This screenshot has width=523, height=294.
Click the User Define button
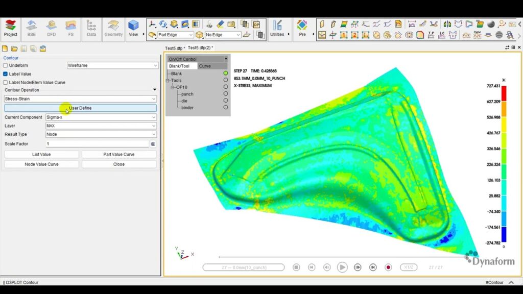click(80, 108)
